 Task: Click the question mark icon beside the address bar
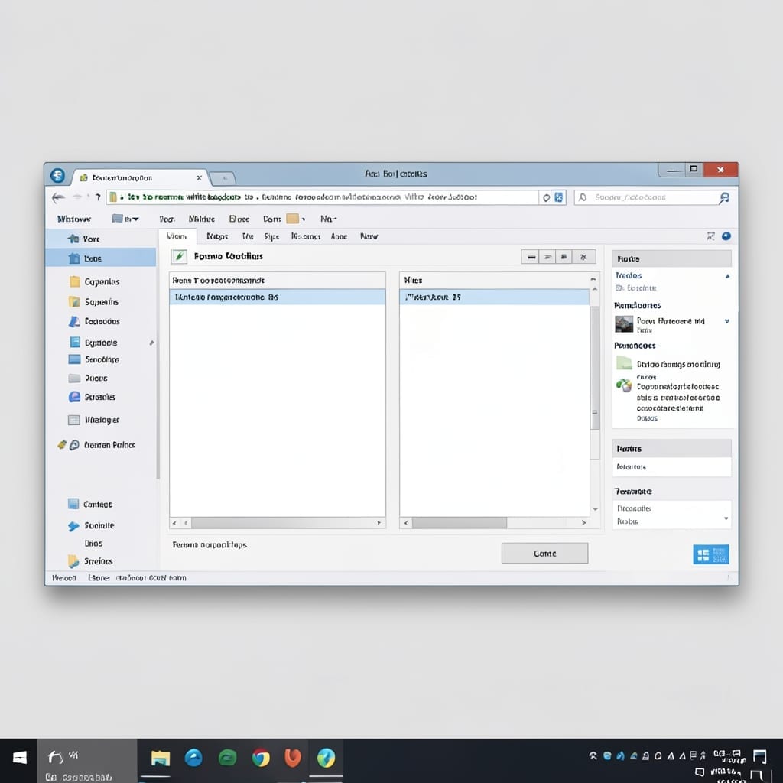[98, 197]
